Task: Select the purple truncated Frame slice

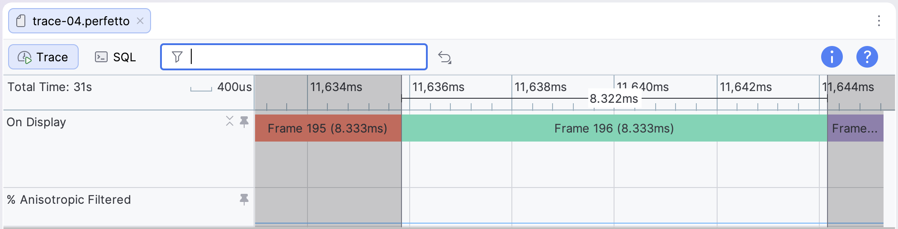Action: (x=855, y=128)
